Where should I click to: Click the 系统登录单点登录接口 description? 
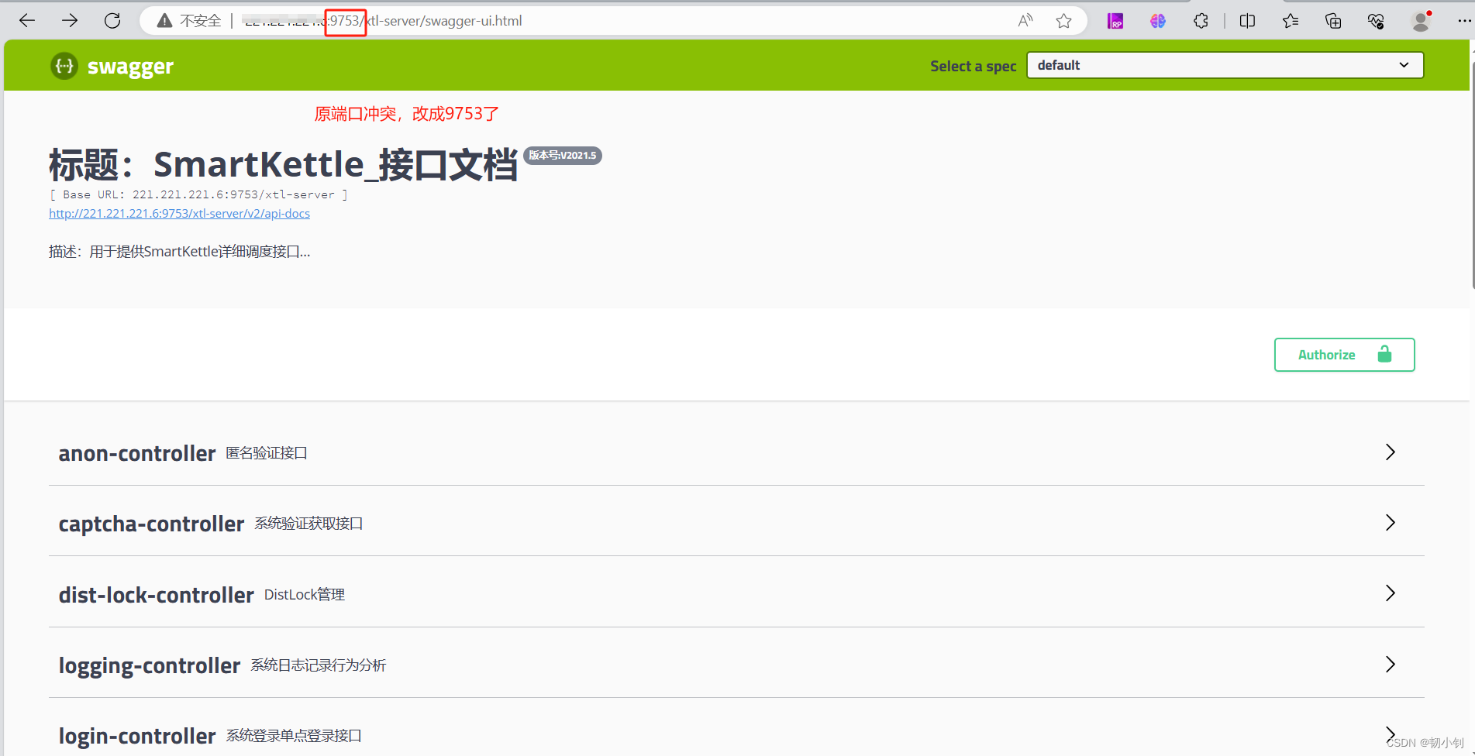click(x=294, y=736)
